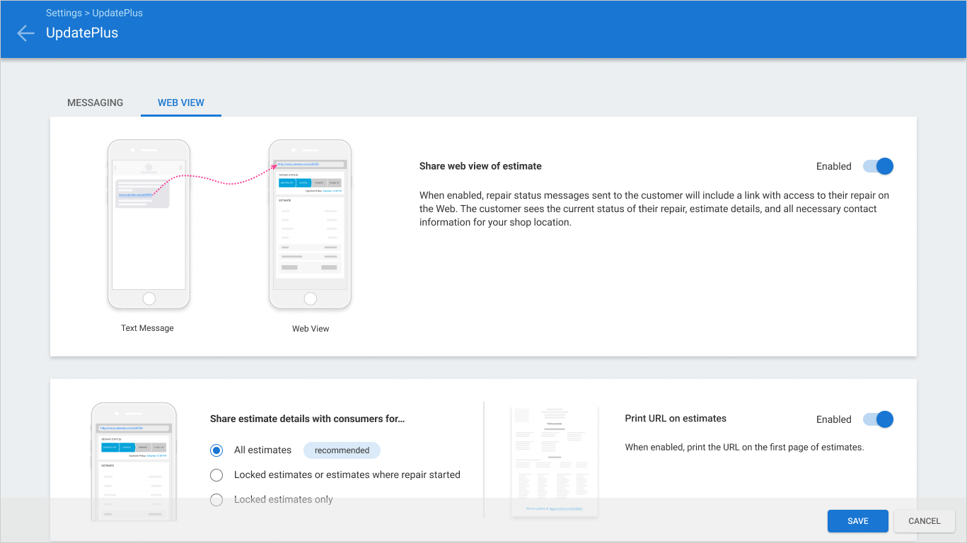Click the Print URL on estimates heading
967x543 pixels.
pos(676,419)
